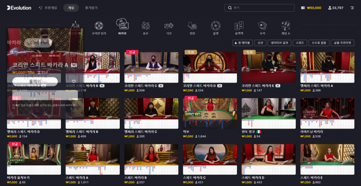Open the hamburger menu at top right
Image resolution: width=361 pixels, height=186 pixels.
[x=352, y=8]
